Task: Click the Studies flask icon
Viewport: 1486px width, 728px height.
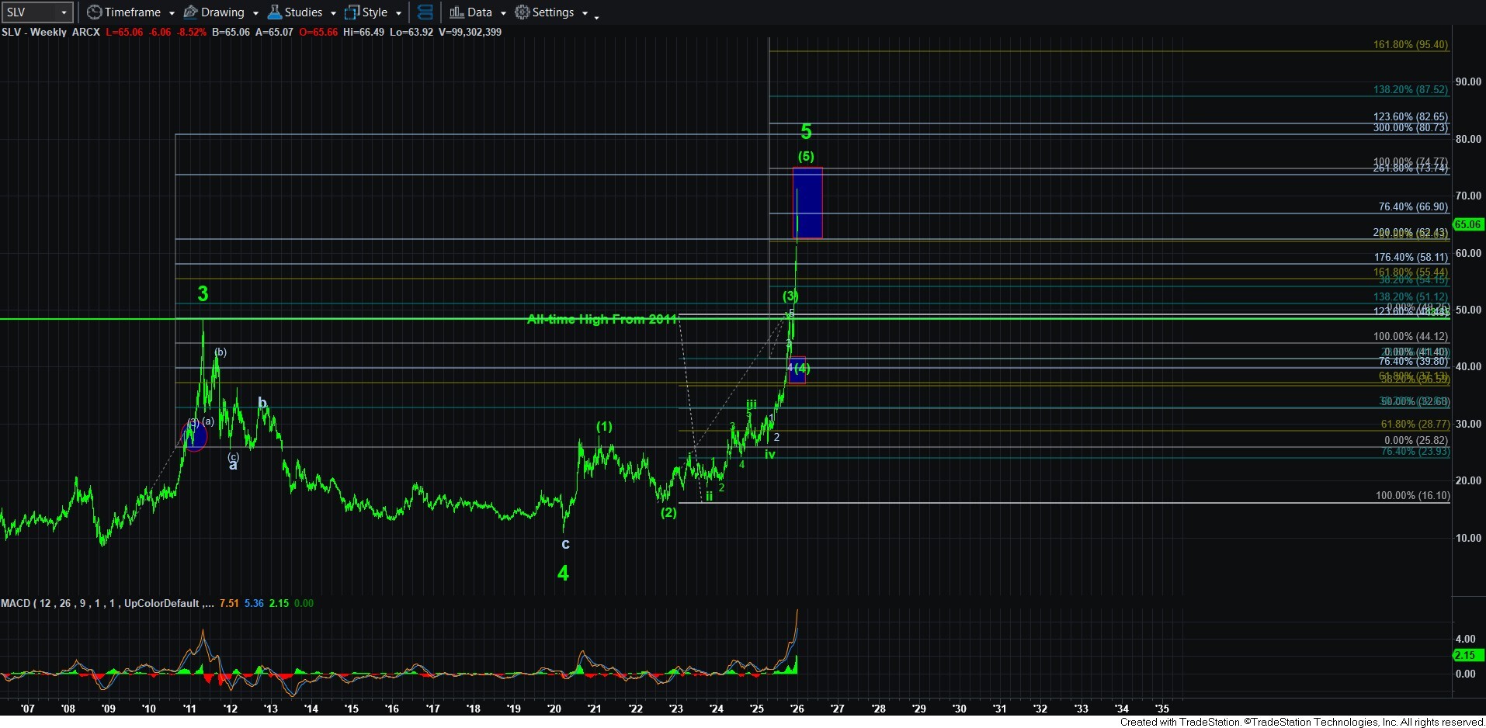Action: point(274,12)
